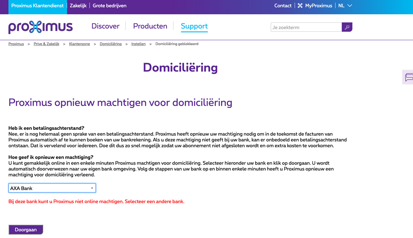Open the chat widget on right edge
The width and height of the screenshot is (413, 238).
[408, 77]
